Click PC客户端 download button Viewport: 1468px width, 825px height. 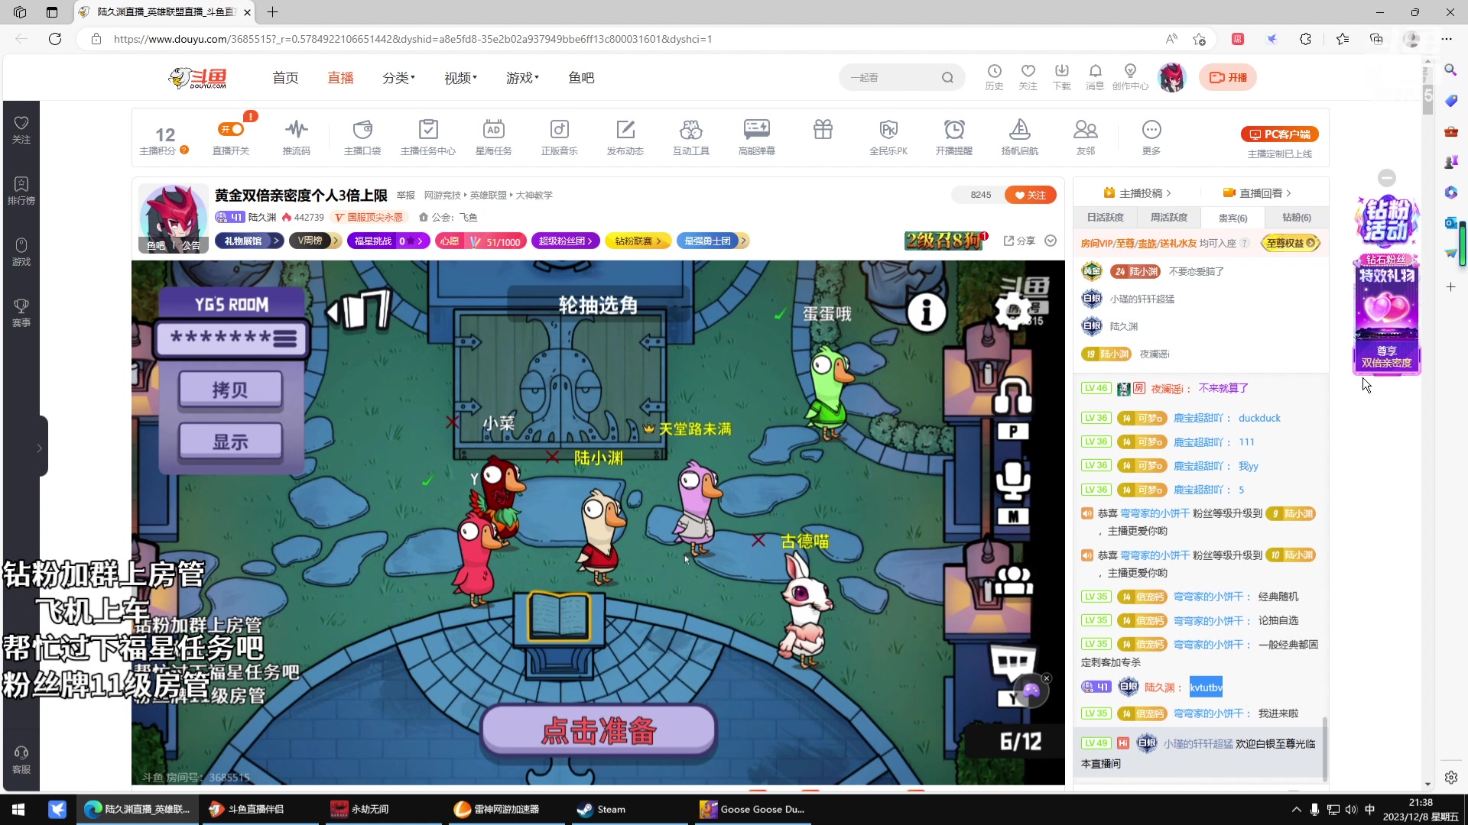pos(1279,134)
